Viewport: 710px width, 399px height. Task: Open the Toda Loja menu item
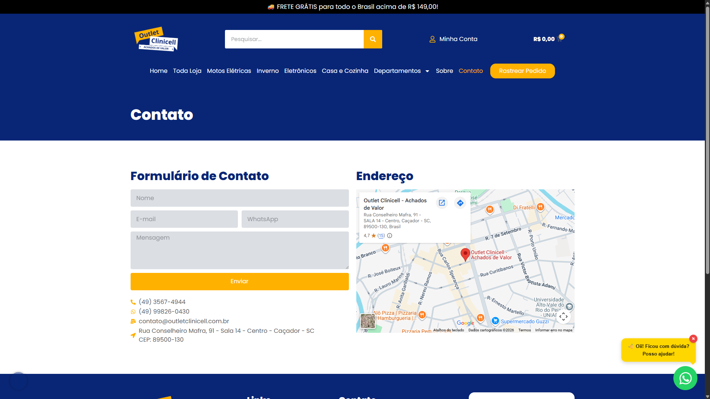(187, 71)
